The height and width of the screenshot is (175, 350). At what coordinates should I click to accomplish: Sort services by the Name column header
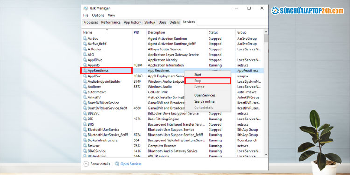[x=107, y=32]
